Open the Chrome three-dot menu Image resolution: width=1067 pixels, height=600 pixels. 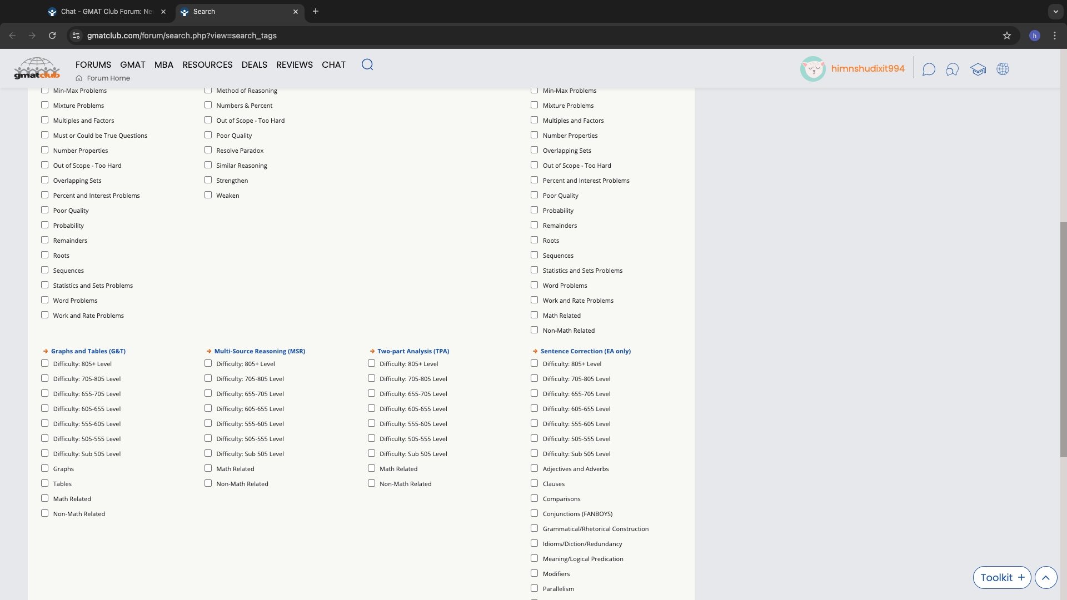click(1054, 36)
